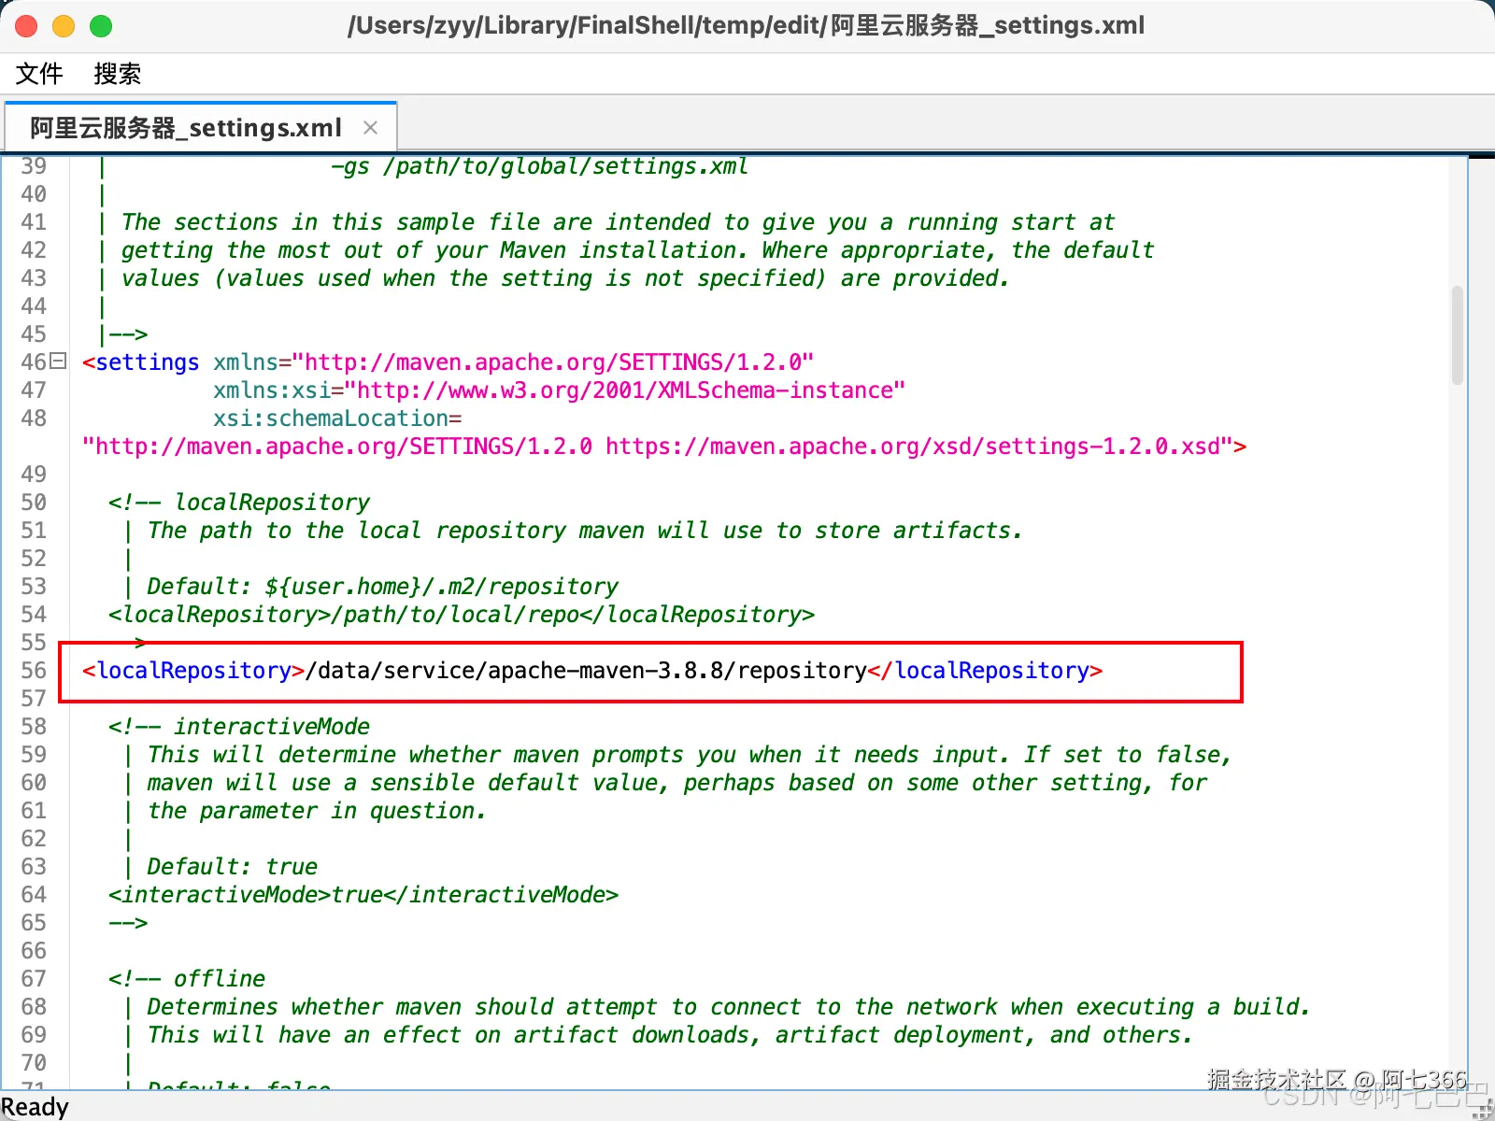Screen dimensions: 1495x1121
Task: Click the -gs /path/to/global/settings.xml text
Action: pos(539,166)
